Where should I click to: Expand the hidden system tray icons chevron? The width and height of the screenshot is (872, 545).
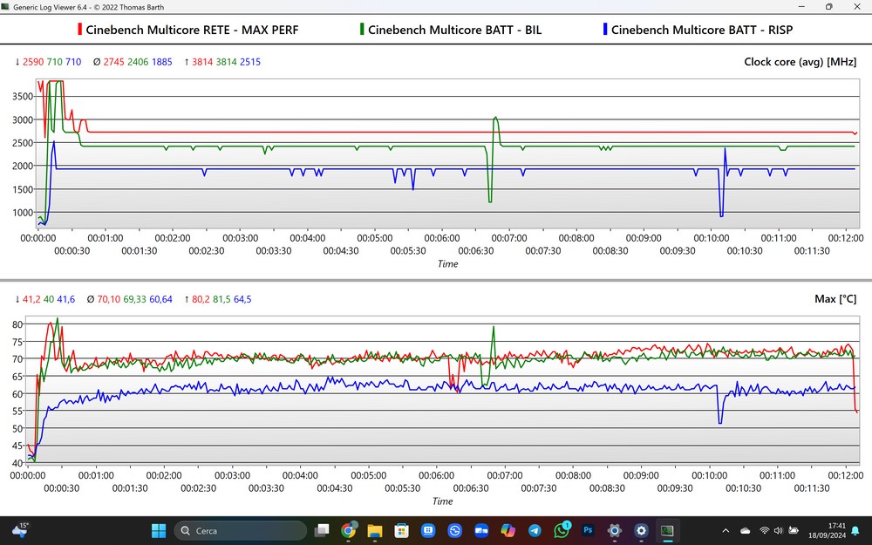(x=726, y=530)
